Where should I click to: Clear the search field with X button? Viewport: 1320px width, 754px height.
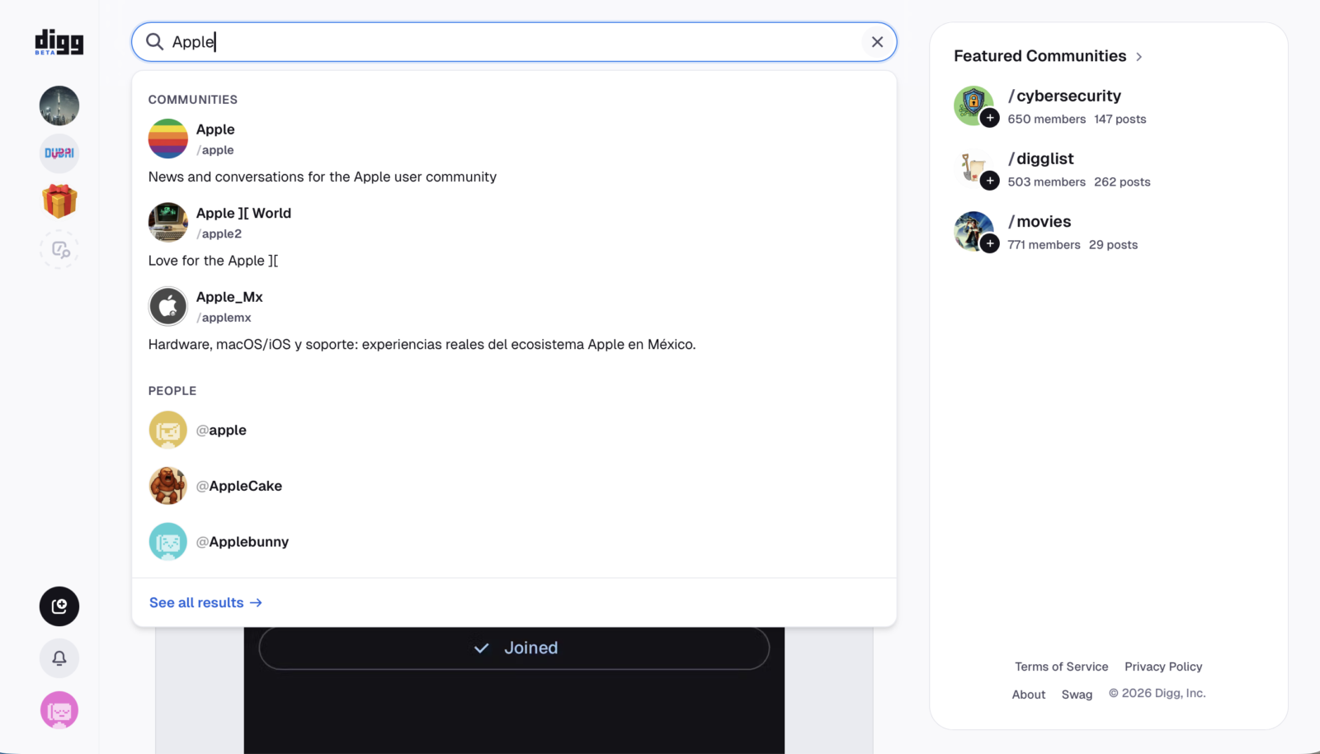[x=877, y=42]
